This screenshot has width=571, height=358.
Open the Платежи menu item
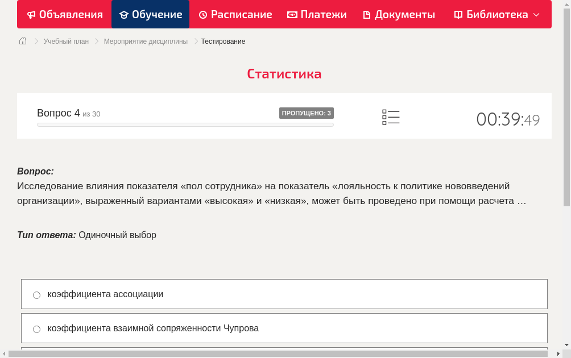[x=316, y=14]
